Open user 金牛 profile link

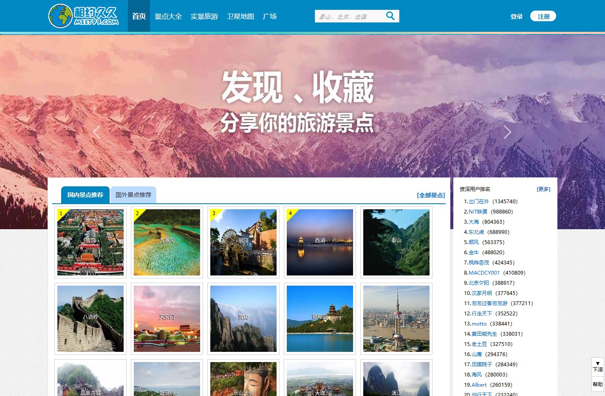(x=474, y=253)
